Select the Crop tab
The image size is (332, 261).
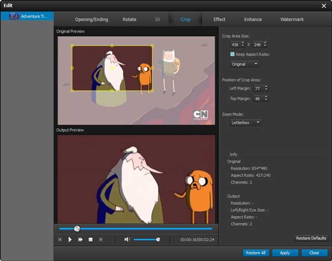185,19
